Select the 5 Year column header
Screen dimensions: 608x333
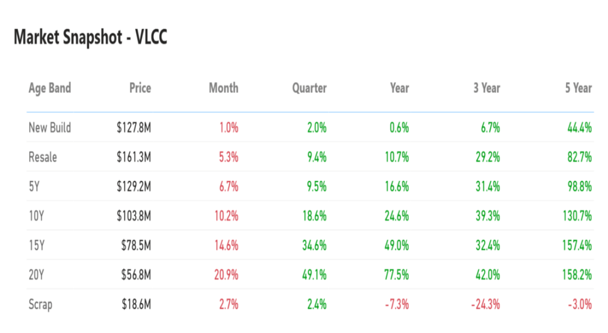pos(578,88)
